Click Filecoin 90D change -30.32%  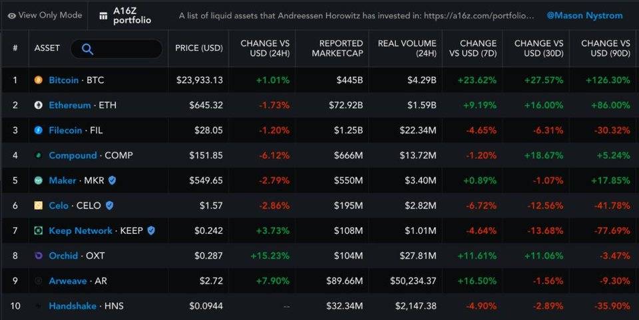(612, 131)
